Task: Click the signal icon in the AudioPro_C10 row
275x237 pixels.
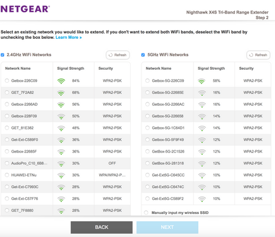Action: (x=61, y=164)
